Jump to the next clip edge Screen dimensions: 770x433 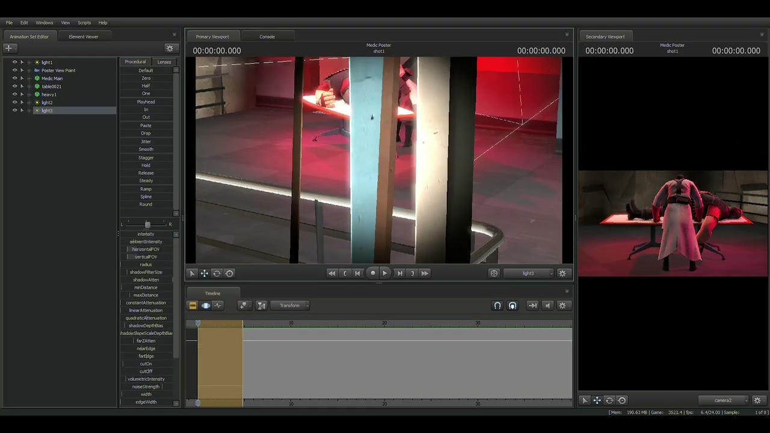click(x=412, y=273)
